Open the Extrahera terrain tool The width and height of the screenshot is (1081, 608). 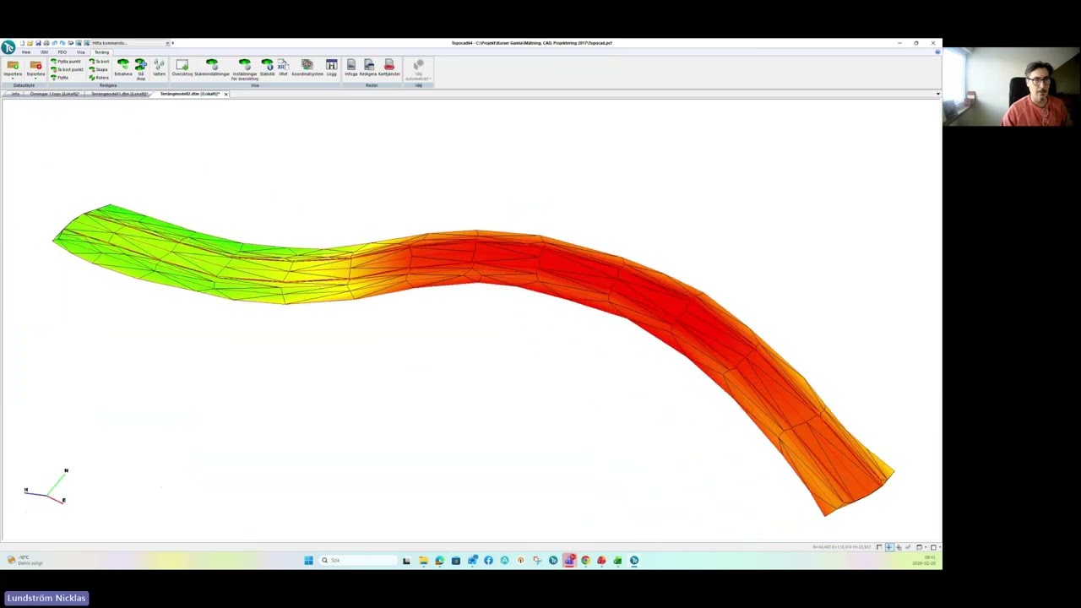(123, 68)
